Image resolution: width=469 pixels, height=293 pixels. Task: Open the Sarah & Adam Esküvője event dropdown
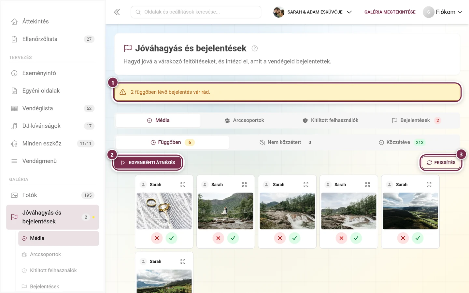point(313,12)
